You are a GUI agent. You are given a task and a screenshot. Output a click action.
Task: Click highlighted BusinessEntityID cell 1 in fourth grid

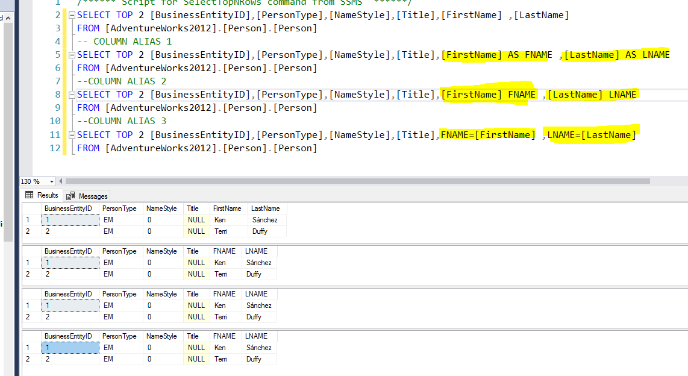[x=70, y=348]
